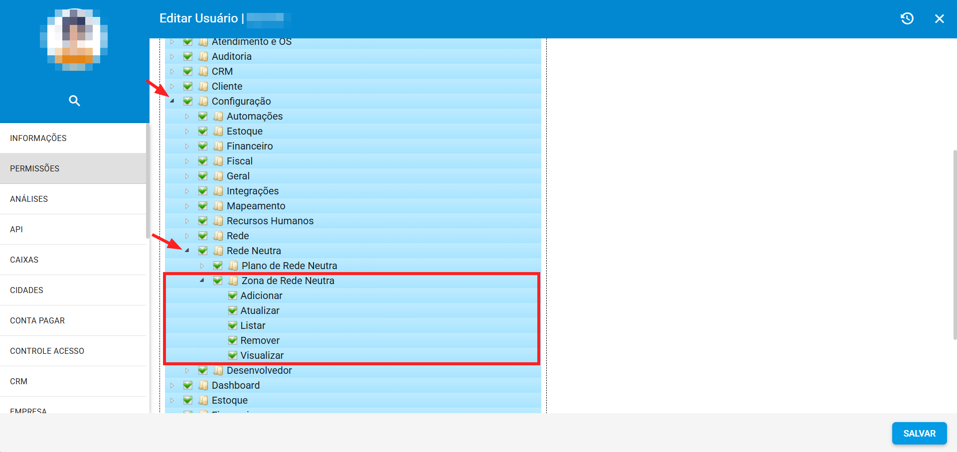
Task: Click the user avatar picture
Action: tap(74, 39)
